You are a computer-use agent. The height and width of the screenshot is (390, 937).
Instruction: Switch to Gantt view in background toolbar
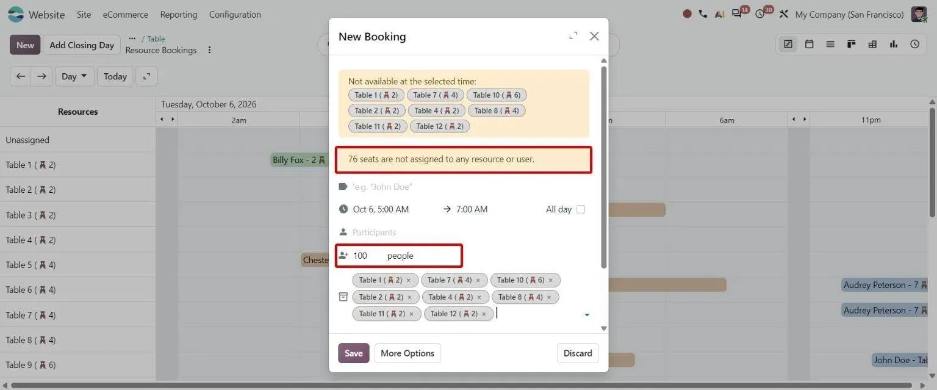click(x=788, y=44)
